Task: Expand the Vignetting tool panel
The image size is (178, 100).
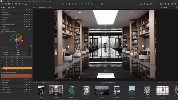Action: pyautogui.click(x=1, y=82)
